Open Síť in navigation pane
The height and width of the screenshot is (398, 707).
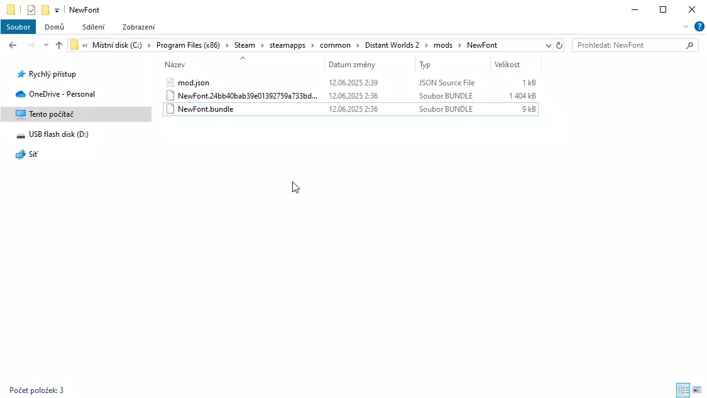pyautogui.click(x=33, y=154)
